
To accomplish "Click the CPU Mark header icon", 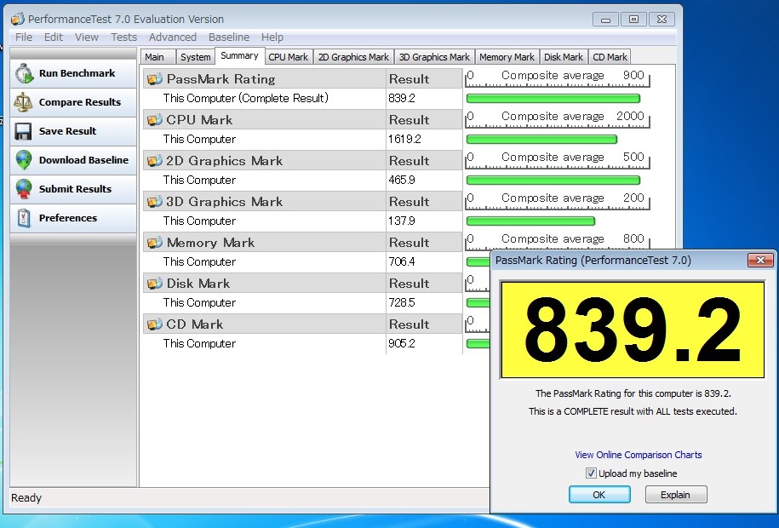I will pos(154,120).
